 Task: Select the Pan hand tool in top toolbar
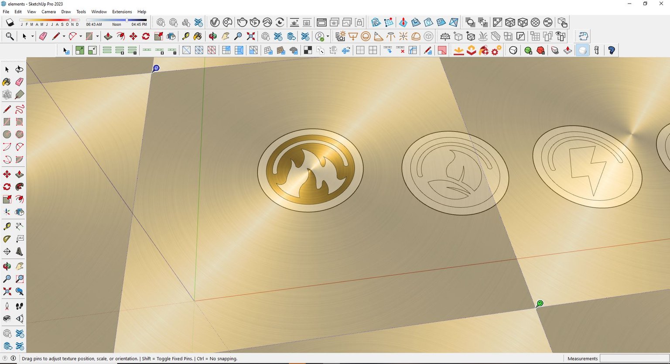tap(225, 36)
